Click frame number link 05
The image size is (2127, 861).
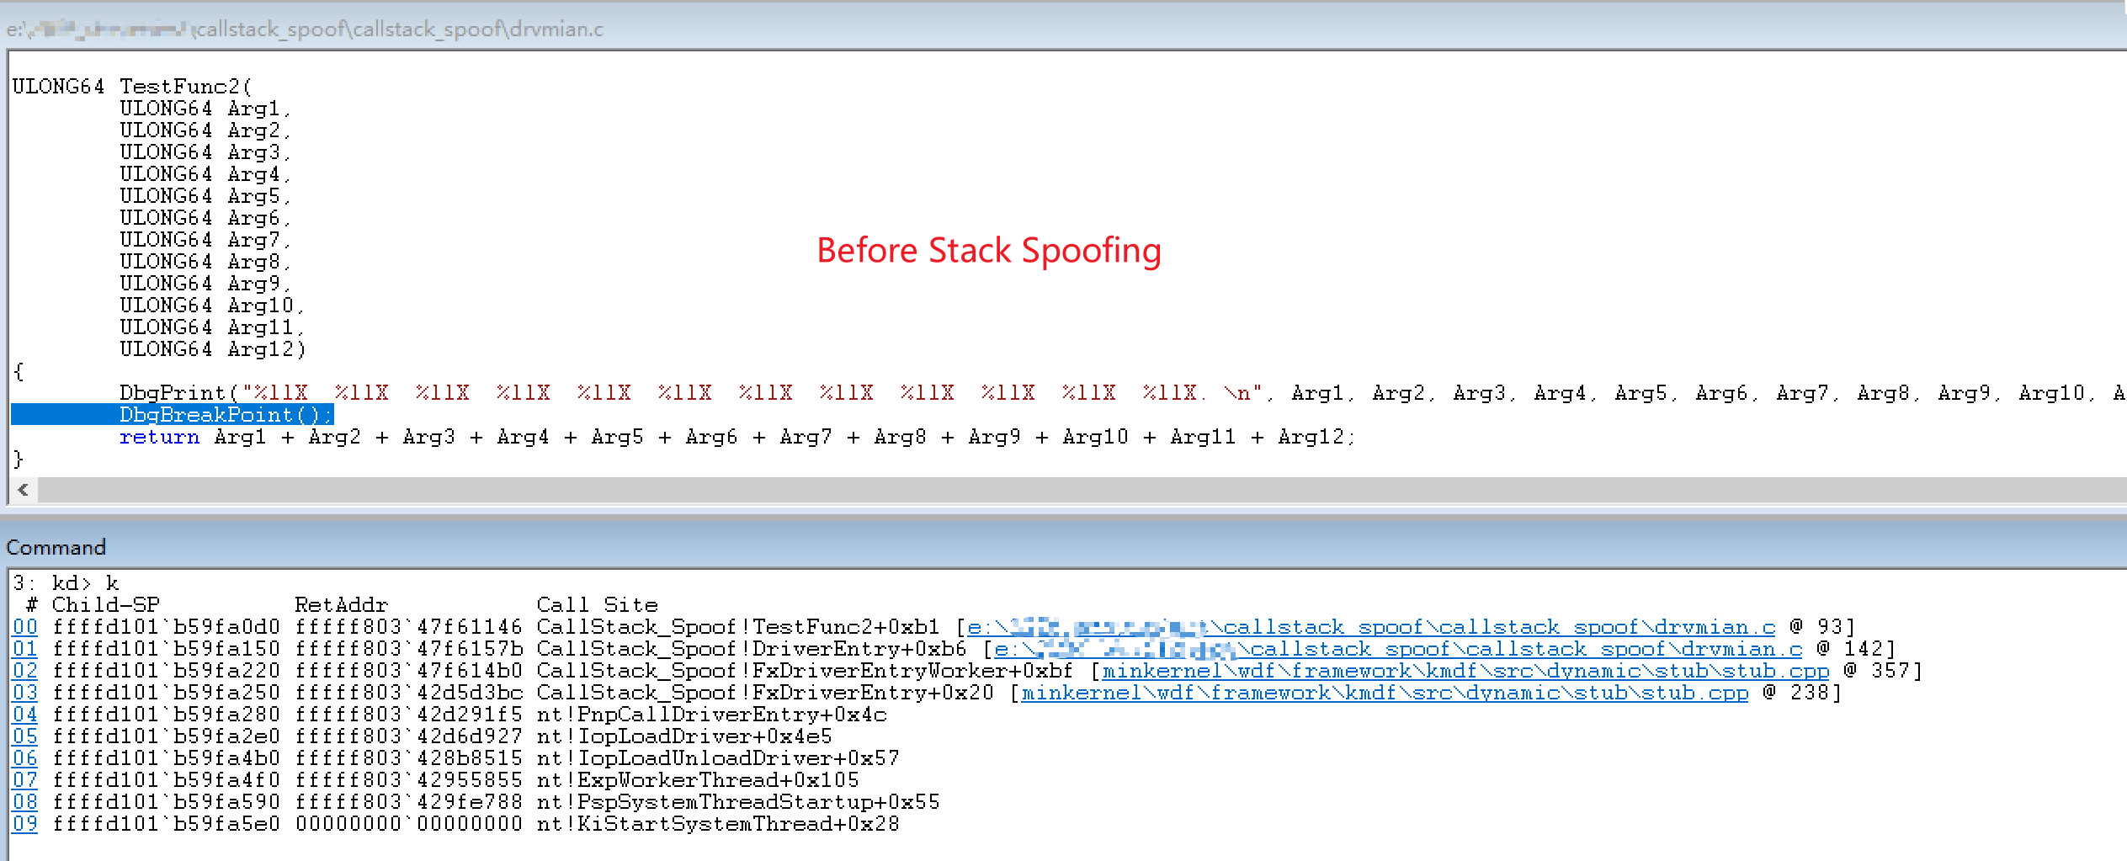[x=25, y=736]
